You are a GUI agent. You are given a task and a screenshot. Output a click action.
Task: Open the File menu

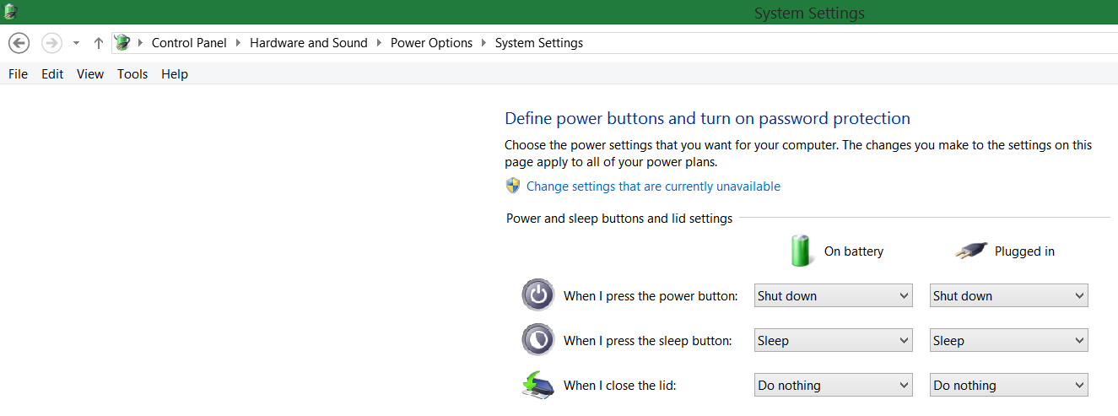pyautogui.click(x=18, y=74)
